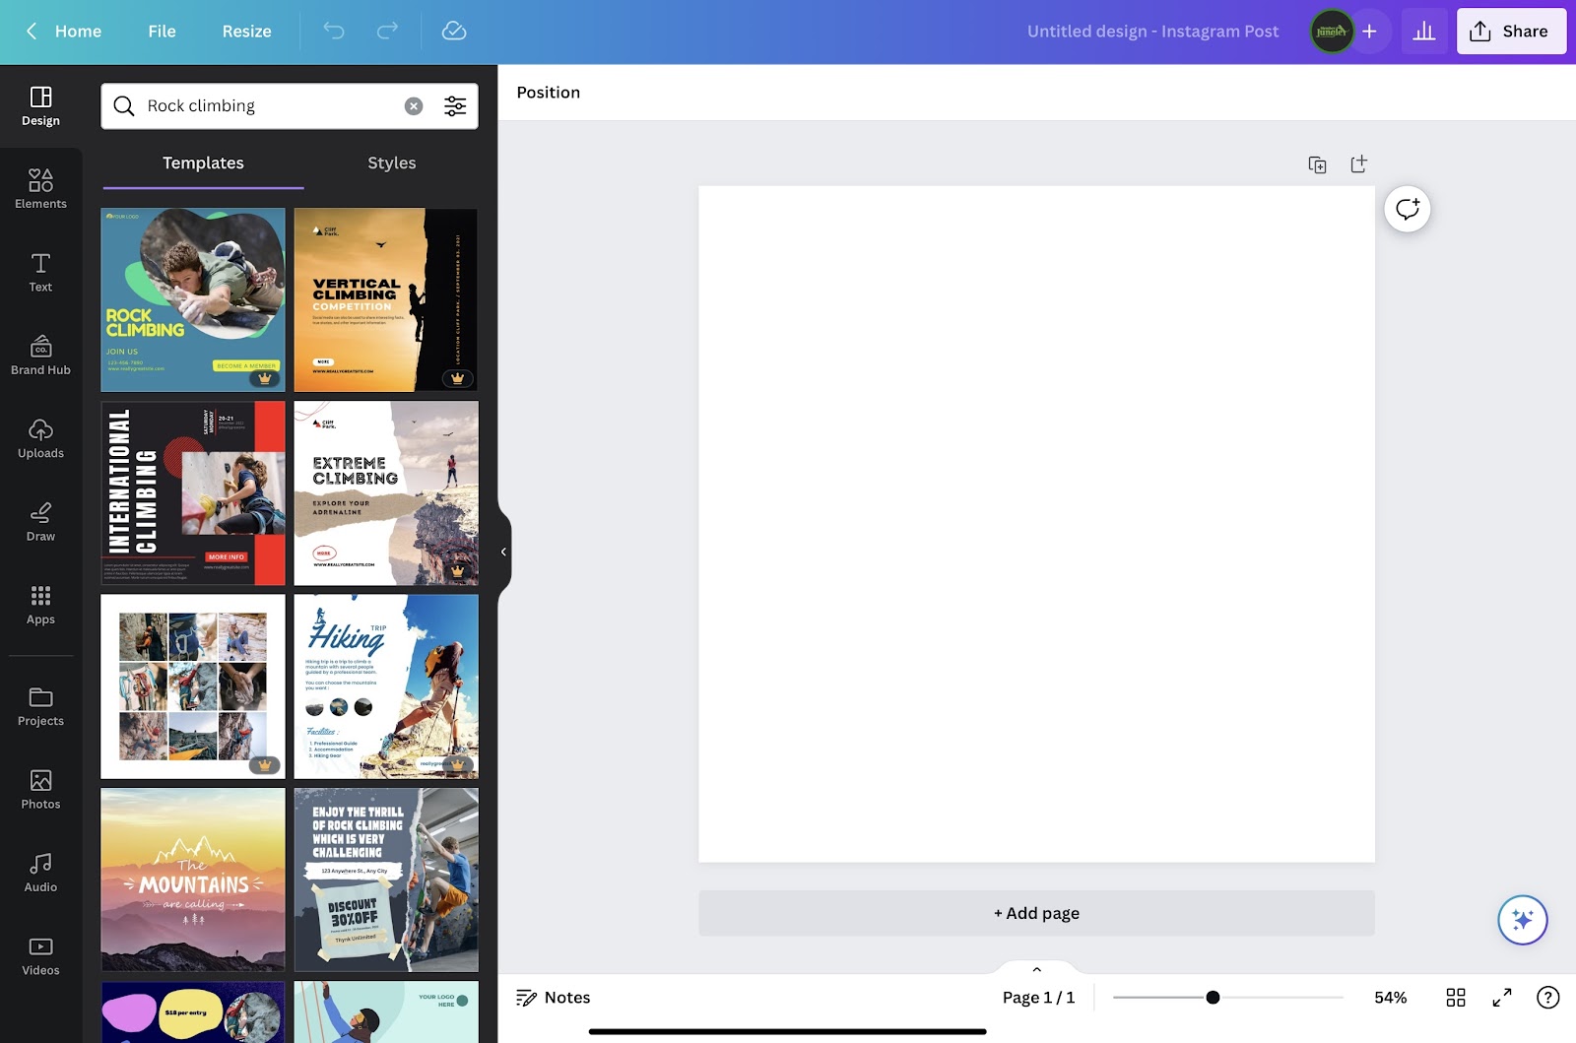The height and width of the screenshot is (1043, 1576).
Task: Select the Text tool in sidebar
Action: pyautogui.click(x=40, y=273)
